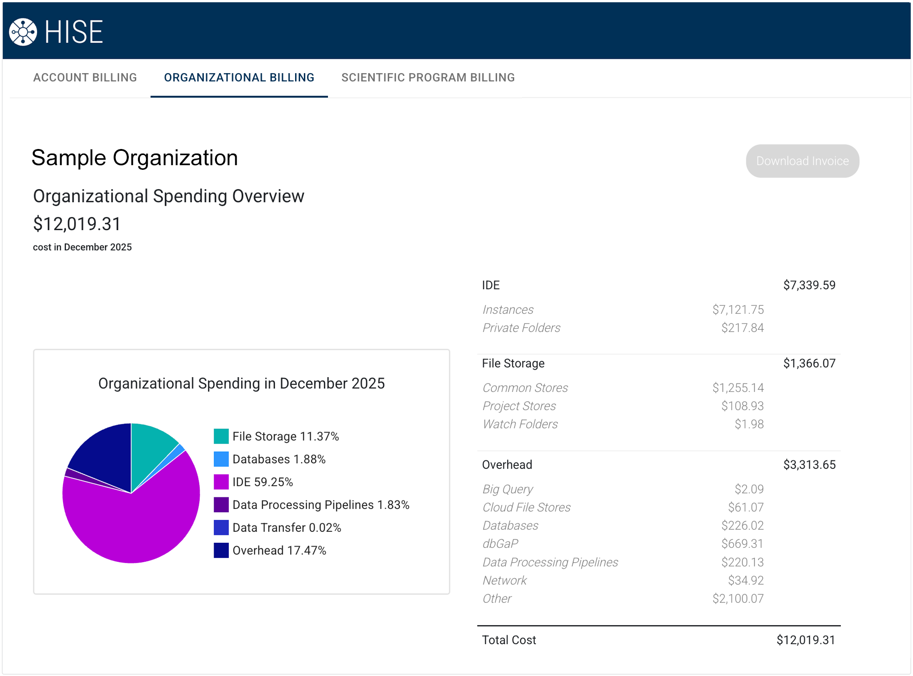The width and height of the screenshot is (913, 676).
Task: Click the Databases legend color swatch
Action: pos(221,459)
